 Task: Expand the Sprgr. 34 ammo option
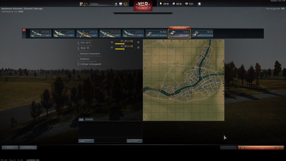[78, 48]
